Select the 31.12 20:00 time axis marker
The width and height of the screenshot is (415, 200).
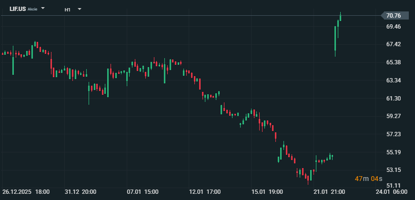tap(81, 191)
